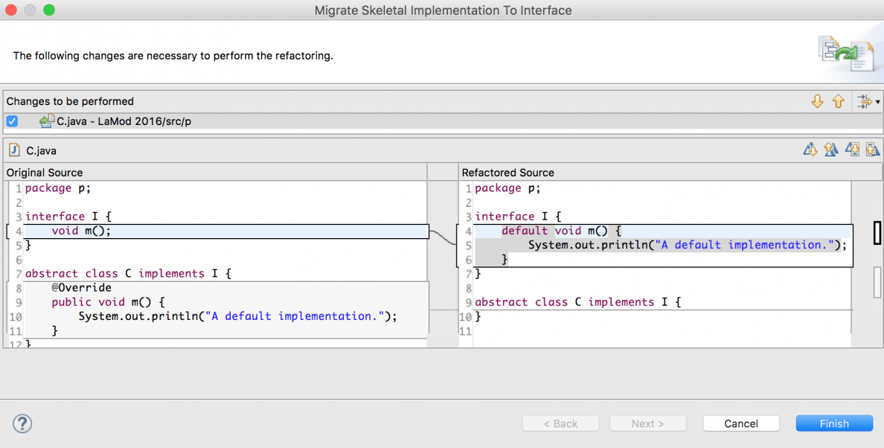Click the 'Refactored Source' pane label
This screenshot has width=884, height=448.
[x=507, y=173]
